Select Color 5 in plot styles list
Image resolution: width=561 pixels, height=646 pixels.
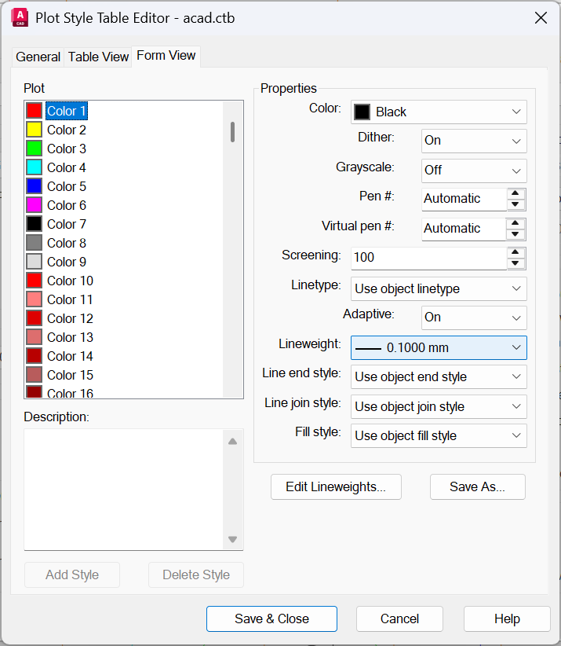[x=66, y=186]
